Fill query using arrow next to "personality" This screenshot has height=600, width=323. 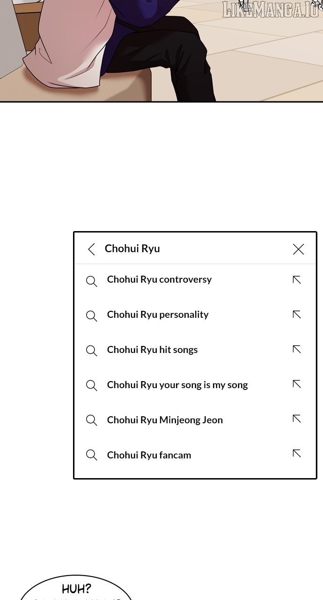pos(296,315)
